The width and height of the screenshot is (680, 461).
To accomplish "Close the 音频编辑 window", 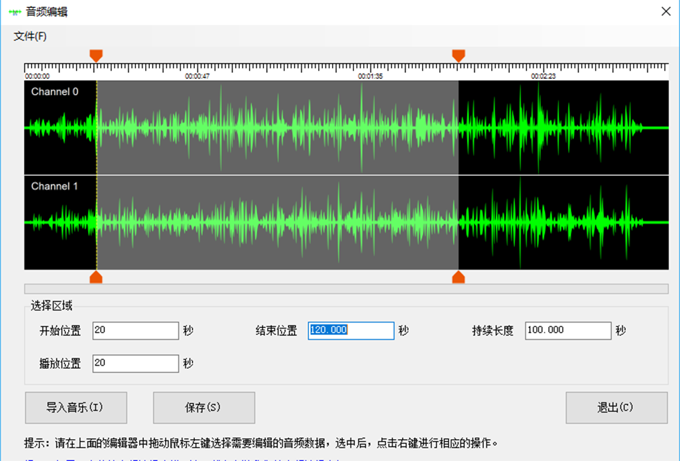I will tap(665, 12).
